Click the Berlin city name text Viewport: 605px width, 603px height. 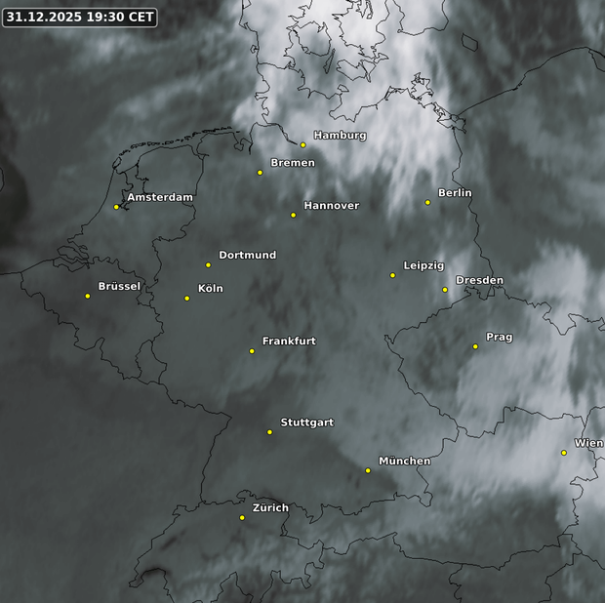(455, 193)
